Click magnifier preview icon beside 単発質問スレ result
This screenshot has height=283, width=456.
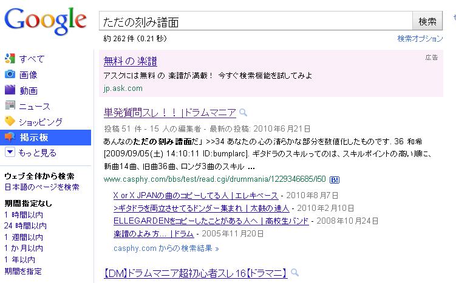243,113
